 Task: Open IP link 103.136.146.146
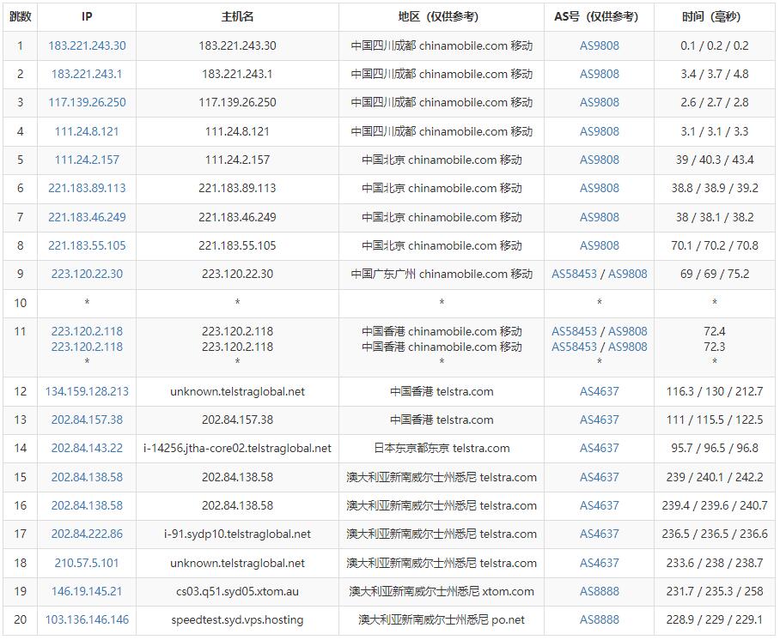point(87,619)
